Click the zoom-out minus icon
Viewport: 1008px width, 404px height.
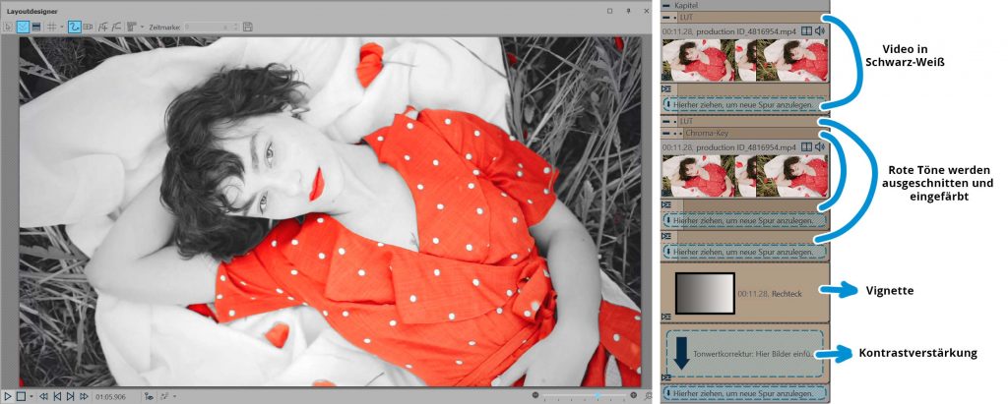pyautogui.click(x=535, y=395)
